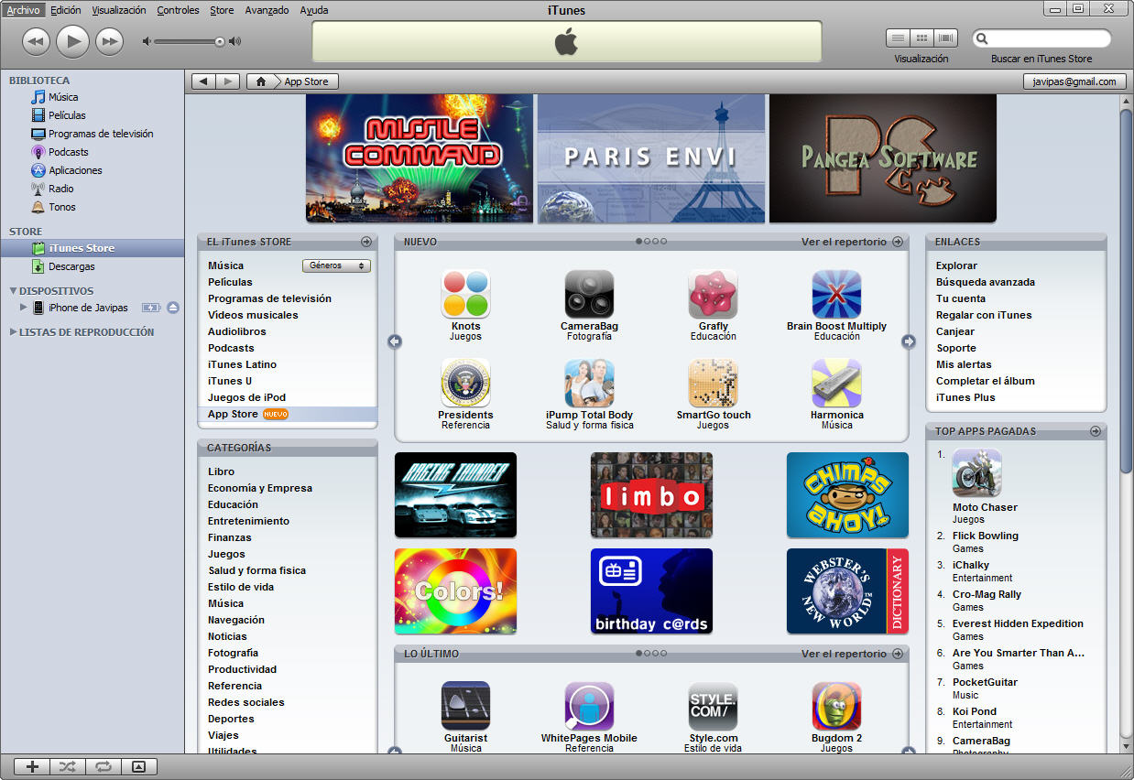The image size is (1134, 780).
Task: Select the Juegos category
Action: coord(226,554)
